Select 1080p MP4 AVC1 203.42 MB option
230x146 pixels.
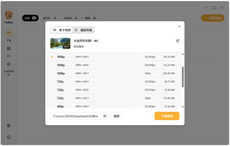coord(113,73)
